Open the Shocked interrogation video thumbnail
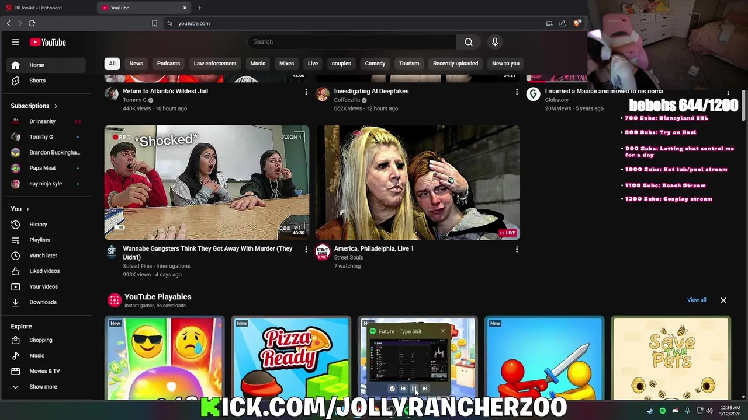Screen dimensions: 748x420 point(207,183)
